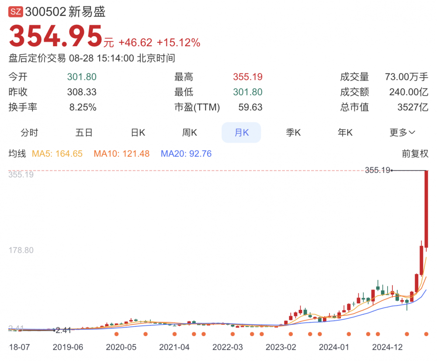Toggle the blue MA20 indicator
Viewport: 437px width, 361px height.
tap(186, 154)
